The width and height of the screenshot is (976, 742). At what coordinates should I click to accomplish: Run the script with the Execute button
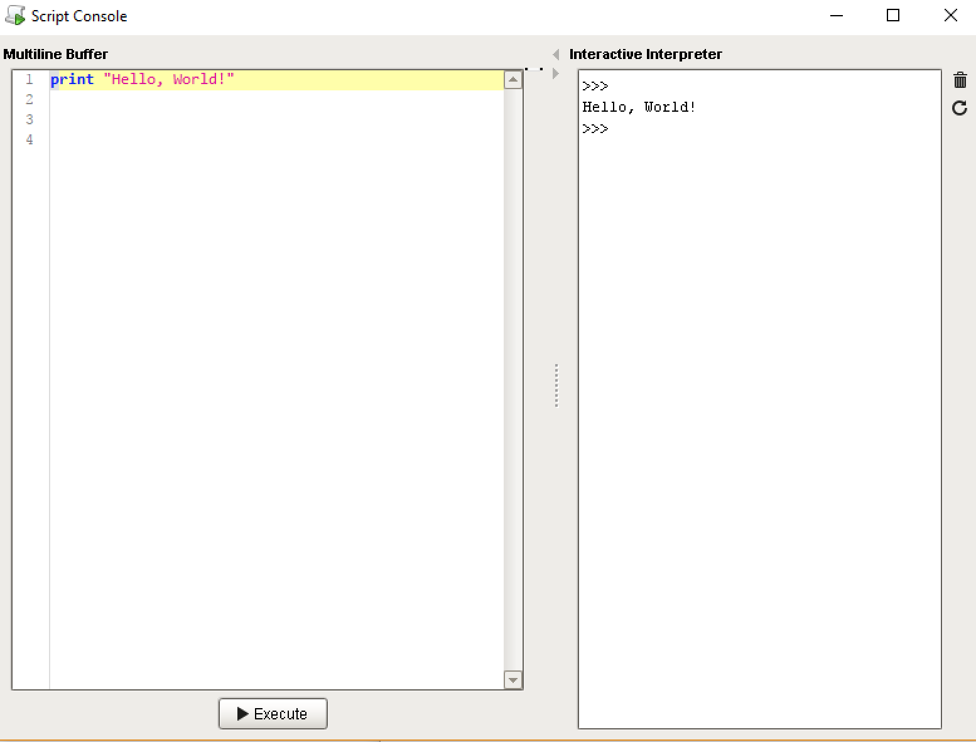coord(273,714)
